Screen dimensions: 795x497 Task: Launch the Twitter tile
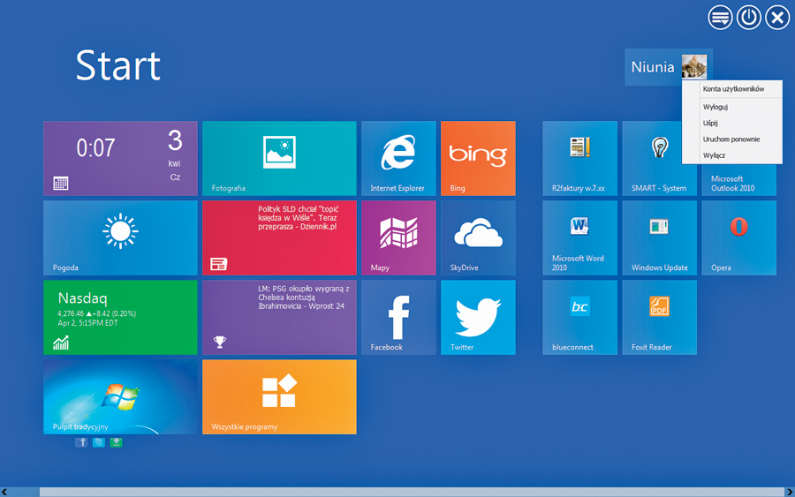478,317
